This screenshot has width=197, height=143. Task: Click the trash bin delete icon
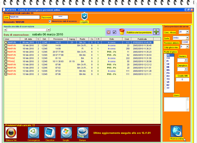pos(122,32)
